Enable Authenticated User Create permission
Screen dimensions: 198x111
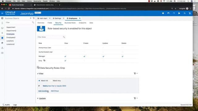coord(84,52)
